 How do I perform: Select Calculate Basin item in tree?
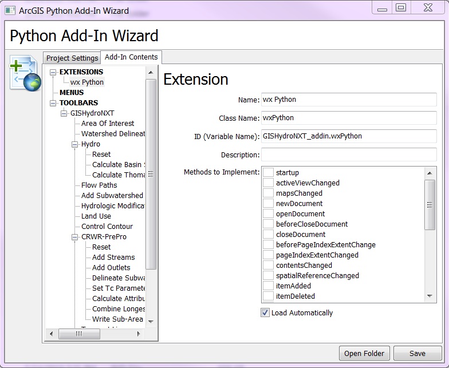119,165
